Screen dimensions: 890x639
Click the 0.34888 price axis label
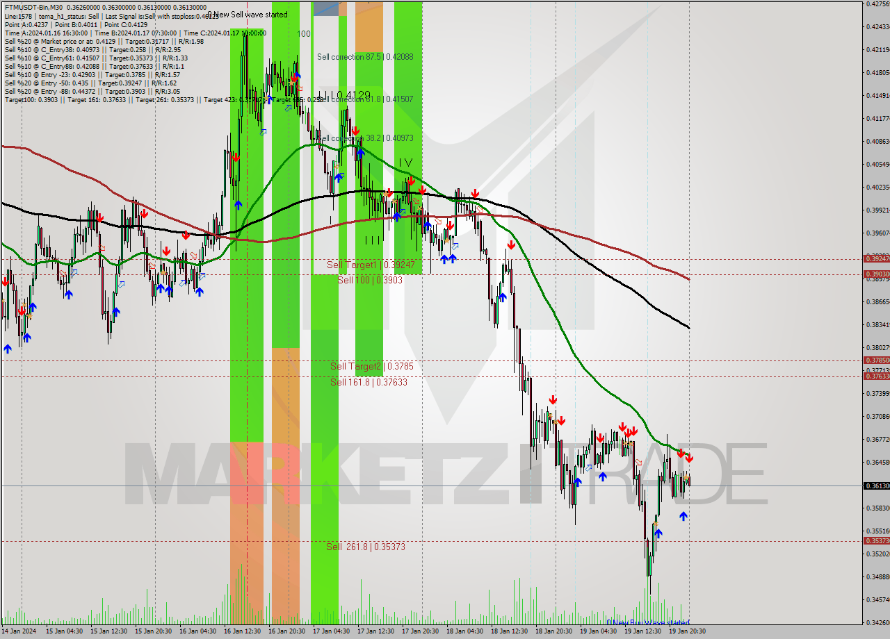(877, 576)
